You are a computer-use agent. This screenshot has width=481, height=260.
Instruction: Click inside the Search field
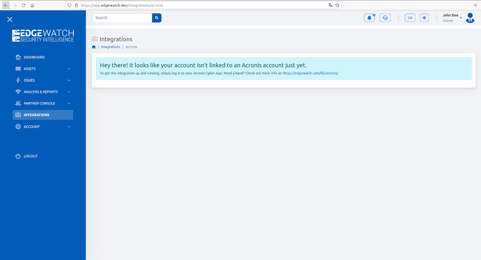pyautogui.click(x=122, y=18)
